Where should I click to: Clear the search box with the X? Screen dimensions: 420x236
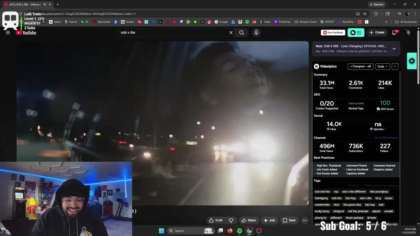tap(231, 32)
